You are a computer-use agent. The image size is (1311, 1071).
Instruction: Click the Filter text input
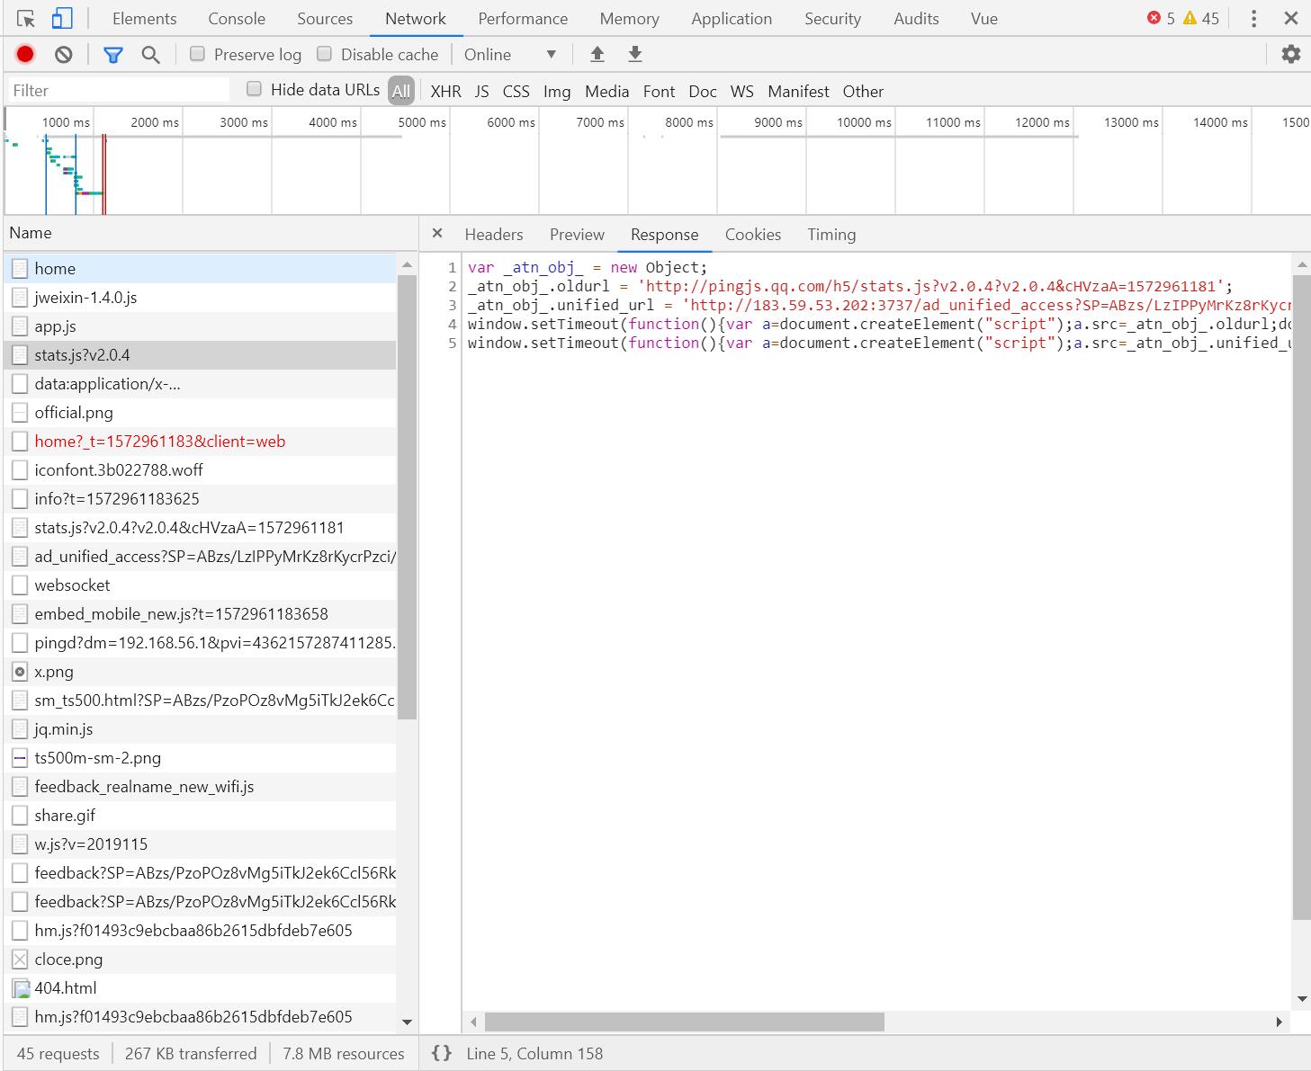pos(119,91)
